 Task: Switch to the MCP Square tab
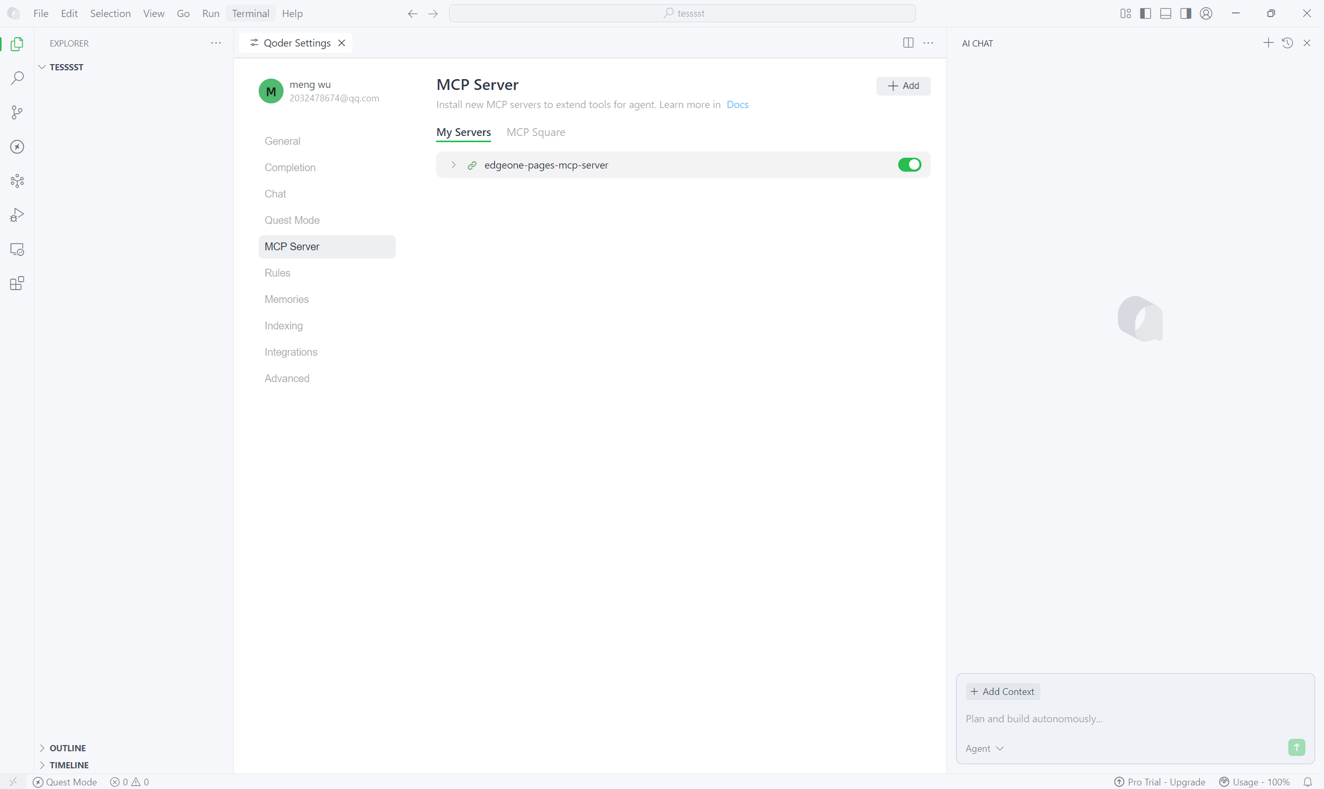pos(535,132)
